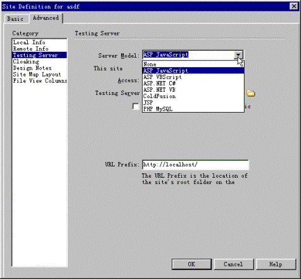
Task: Switch to the Basic tab
Action: (15, 18)
